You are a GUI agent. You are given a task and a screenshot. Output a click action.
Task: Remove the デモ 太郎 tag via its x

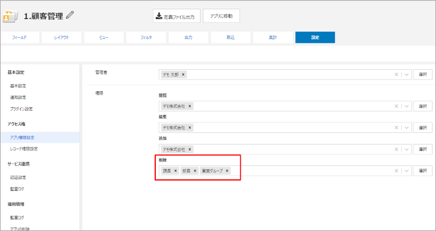pyautogui.click(x=183, y=75)
